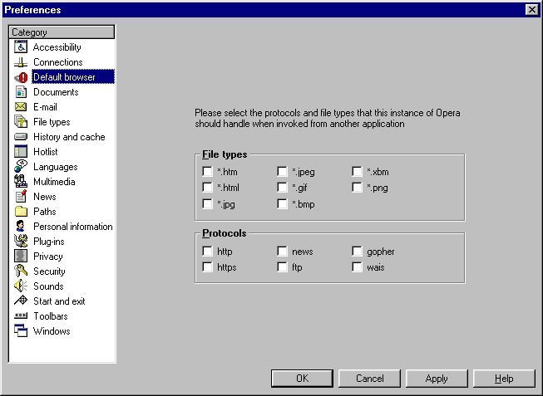
Task: Click the Documents page icon
Action: 21,92
